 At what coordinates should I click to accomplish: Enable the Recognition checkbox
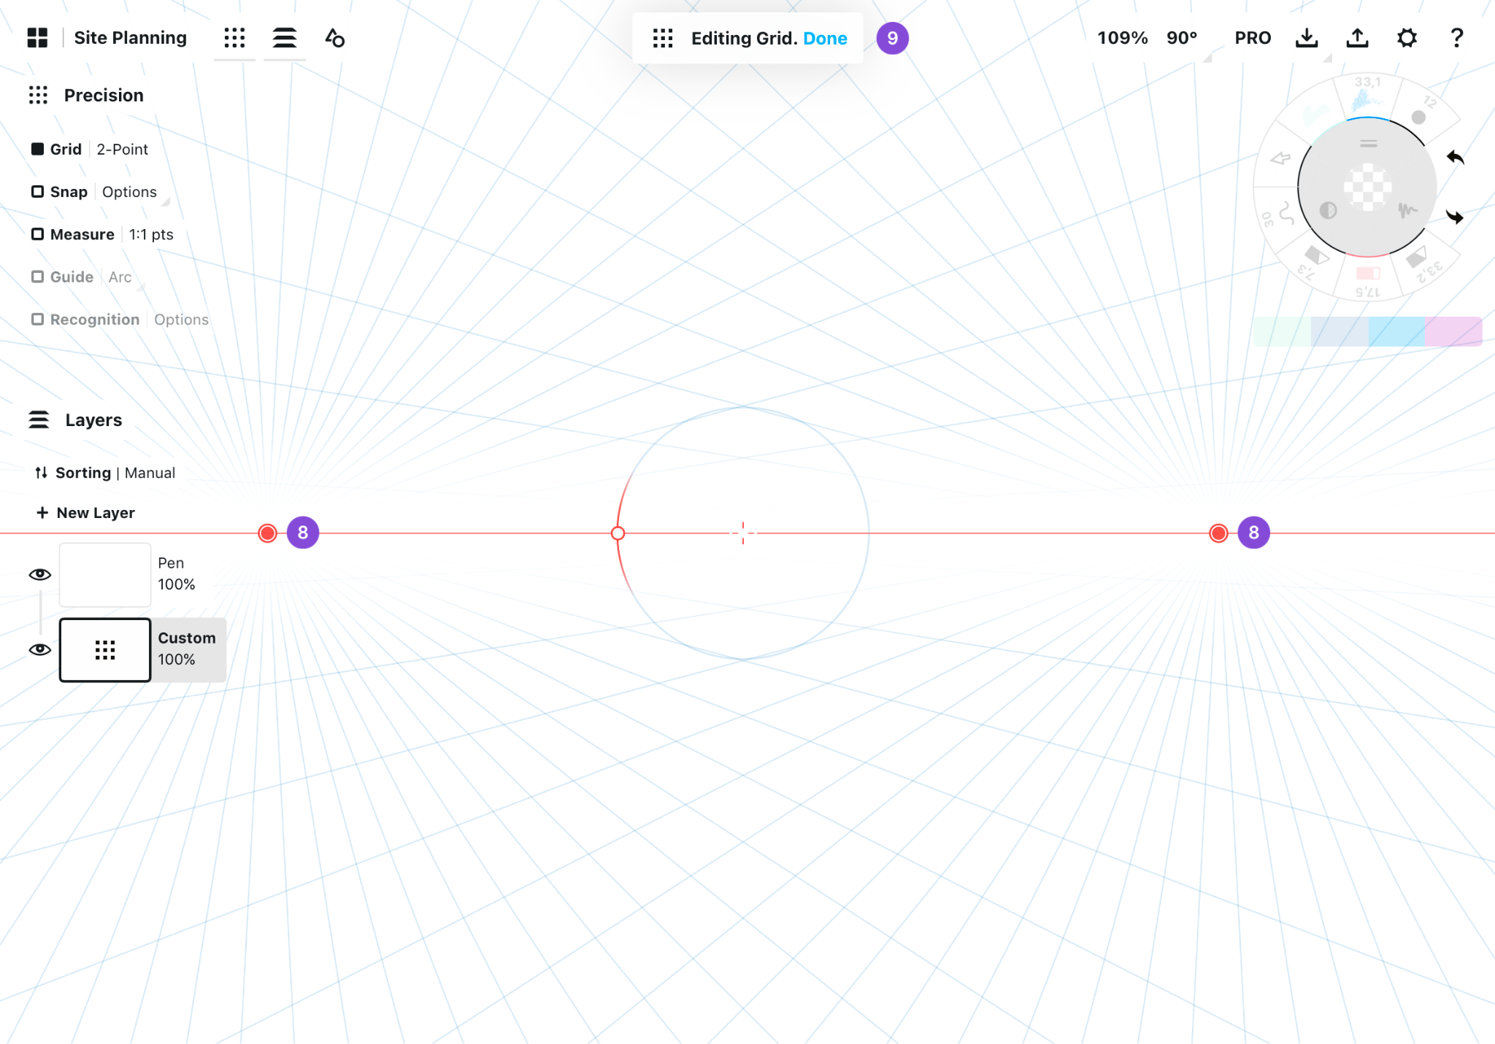[37, 319]
